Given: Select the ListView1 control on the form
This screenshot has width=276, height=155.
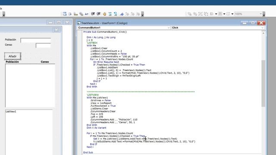Looking at the screenshot, I should pos(29,132).
